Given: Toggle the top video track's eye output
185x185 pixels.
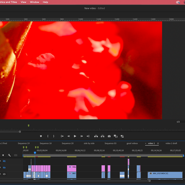Looking at the screenshot, I should click(4, 161).
